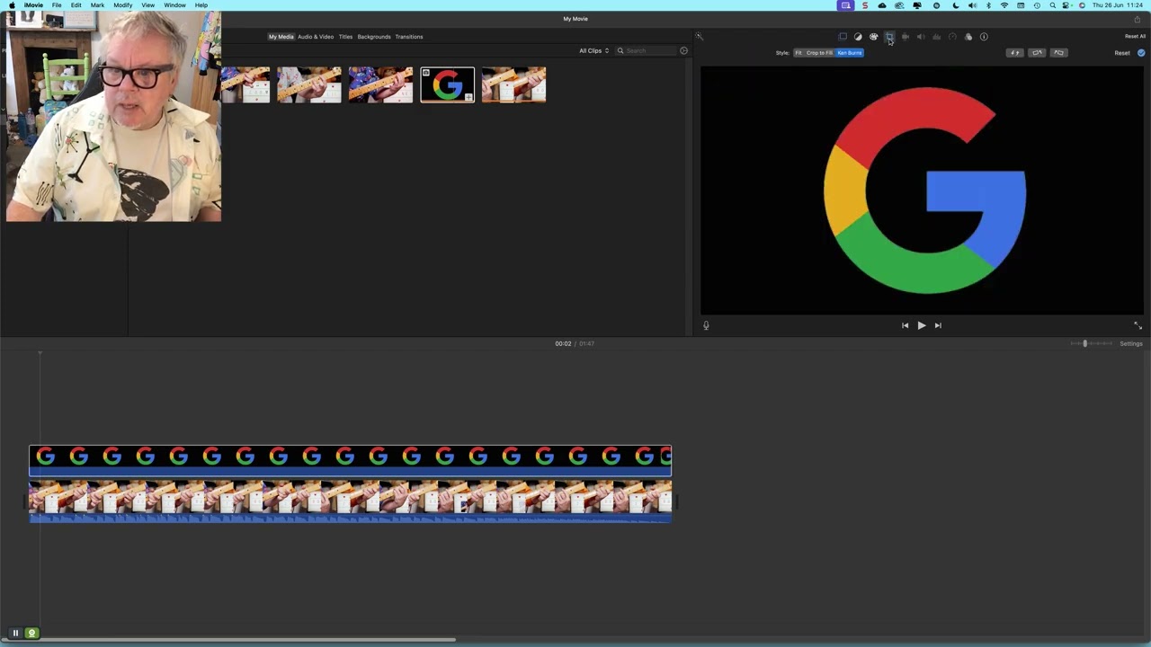
Task: Click the playhead marker at timeline start
Action: [x=40, y=353]
